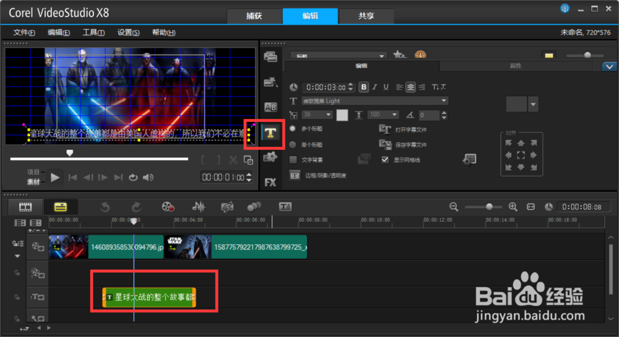Open the 帮助(H) Help menu

coord(164,32)
